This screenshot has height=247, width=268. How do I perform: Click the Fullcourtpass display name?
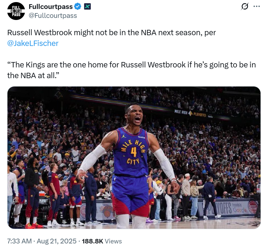click(x=50, y=6)
